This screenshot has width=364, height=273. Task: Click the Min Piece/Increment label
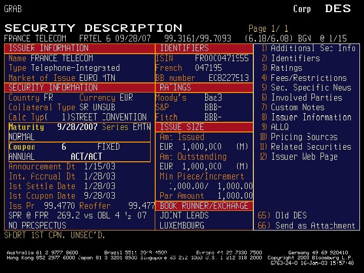(x=202, y=176)
